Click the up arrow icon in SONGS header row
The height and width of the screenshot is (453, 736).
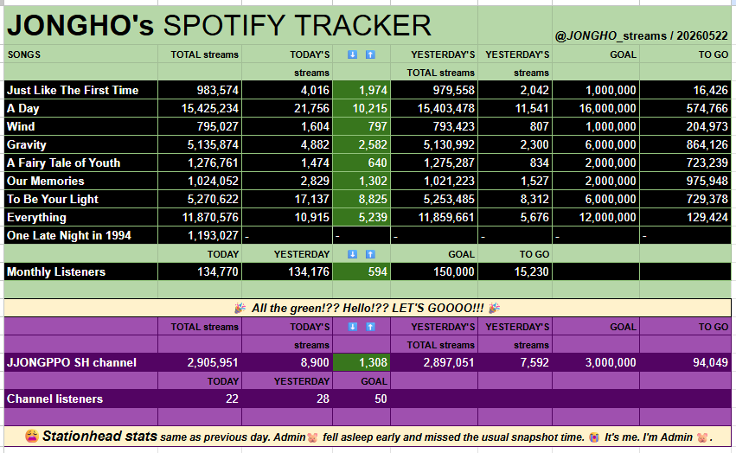click(370, 55)
